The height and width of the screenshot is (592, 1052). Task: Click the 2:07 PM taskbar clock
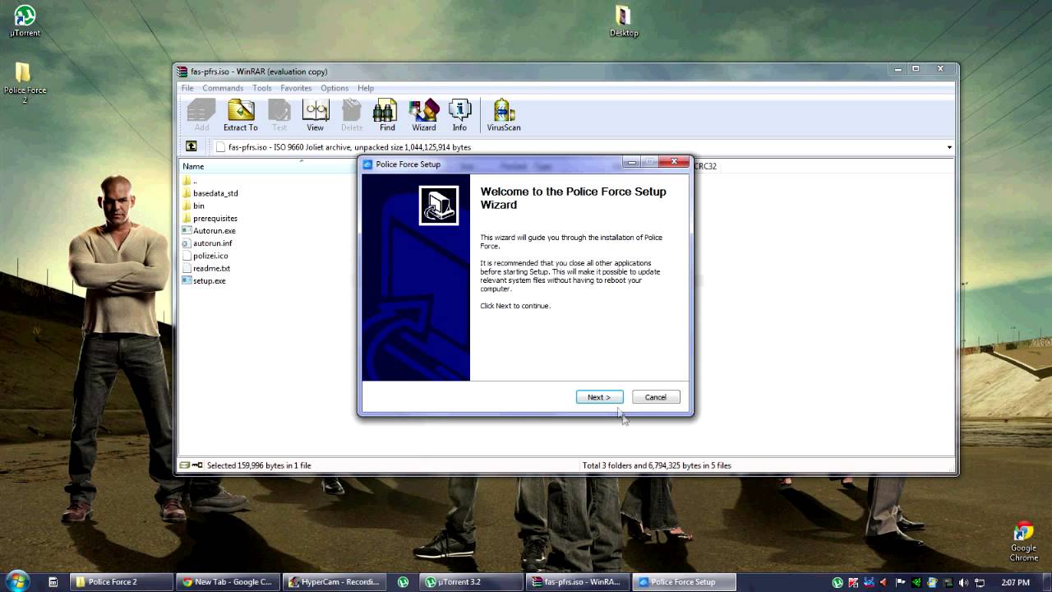coord(1014,582)
